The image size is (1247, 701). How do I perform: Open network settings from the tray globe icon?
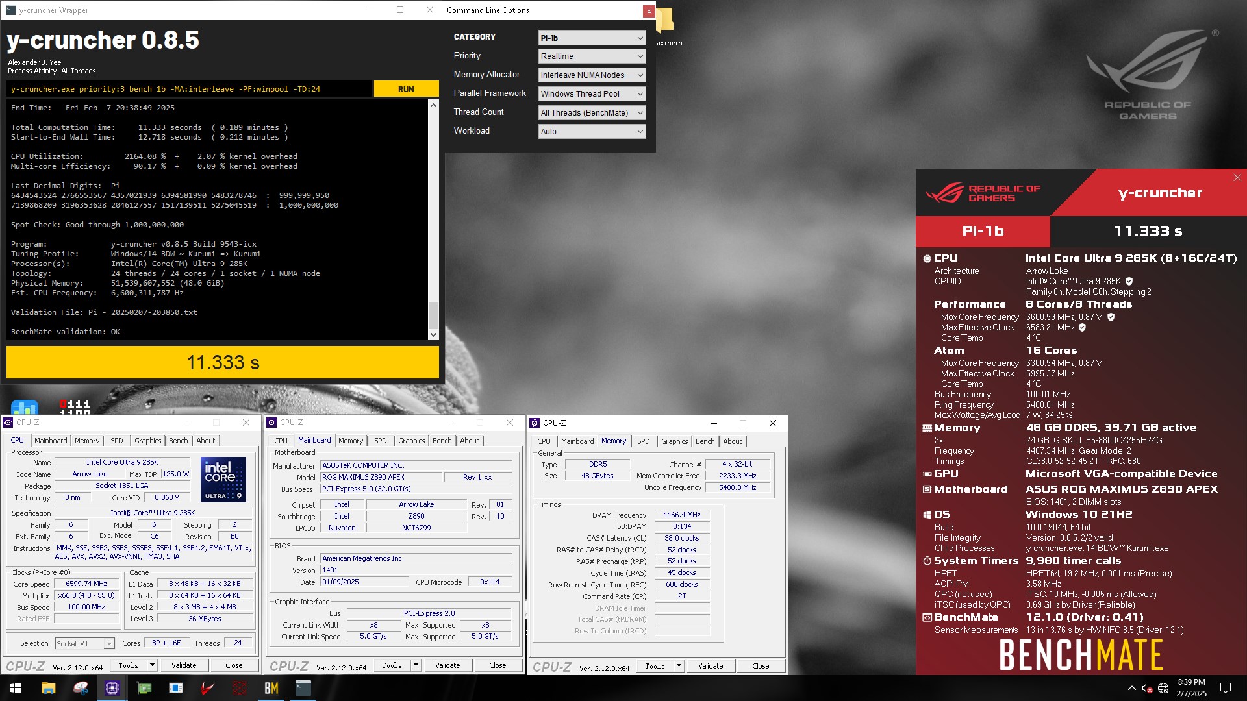(x=1163, y=688)
